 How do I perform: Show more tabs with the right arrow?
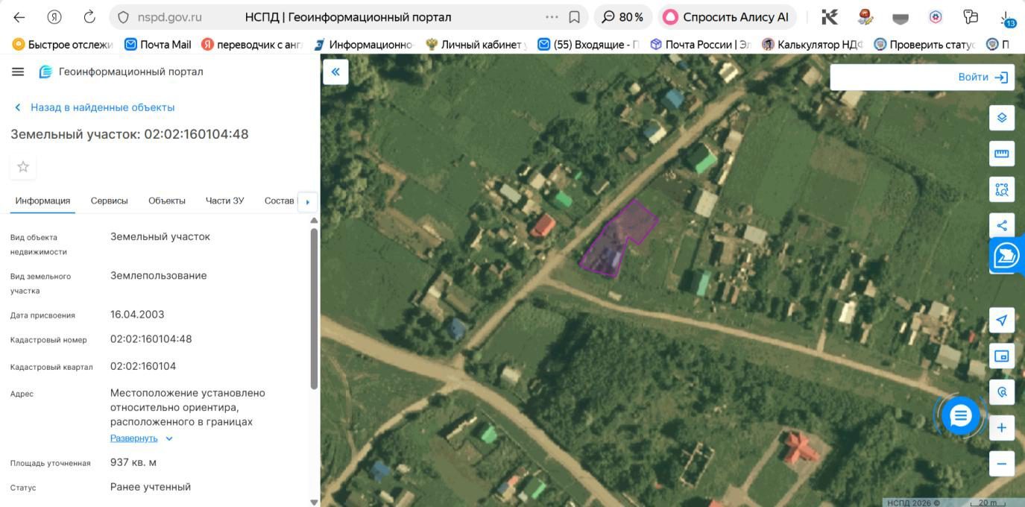(x=307, y=201)
